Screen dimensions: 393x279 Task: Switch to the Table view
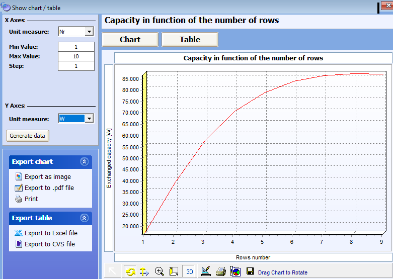click(x=190, y=39)
